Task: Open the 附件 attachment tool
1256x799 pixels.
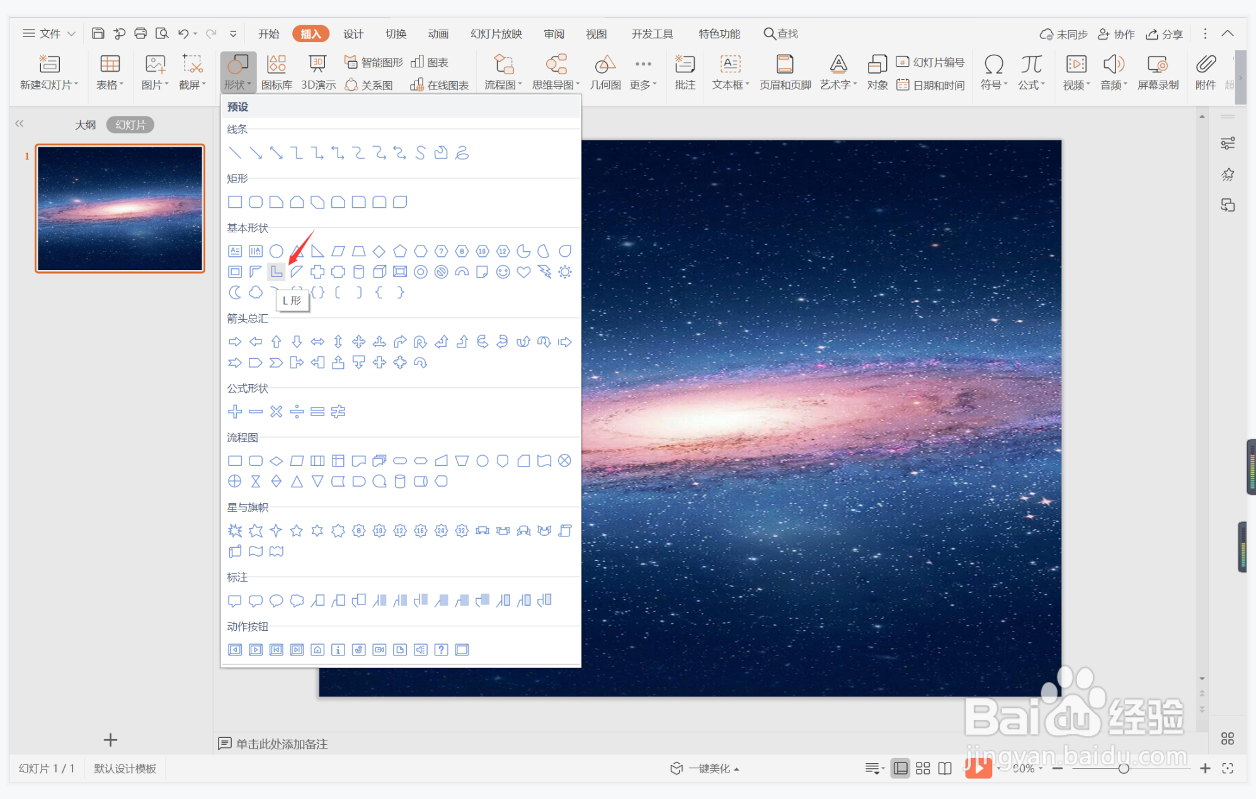Action: click(x=1206, y=72)
